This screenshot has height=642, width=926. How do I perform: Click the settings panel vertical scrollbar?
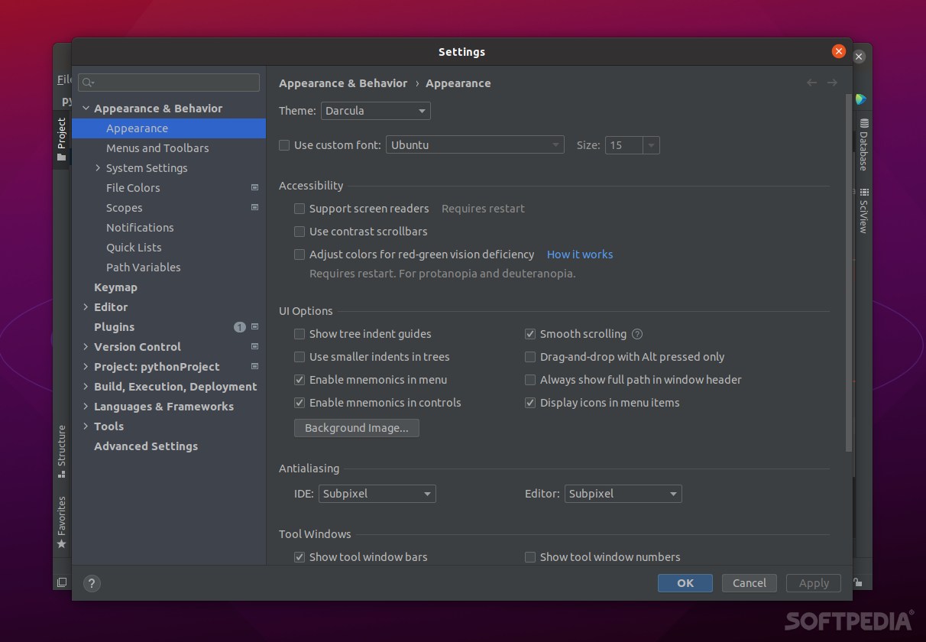pos(848,272)
